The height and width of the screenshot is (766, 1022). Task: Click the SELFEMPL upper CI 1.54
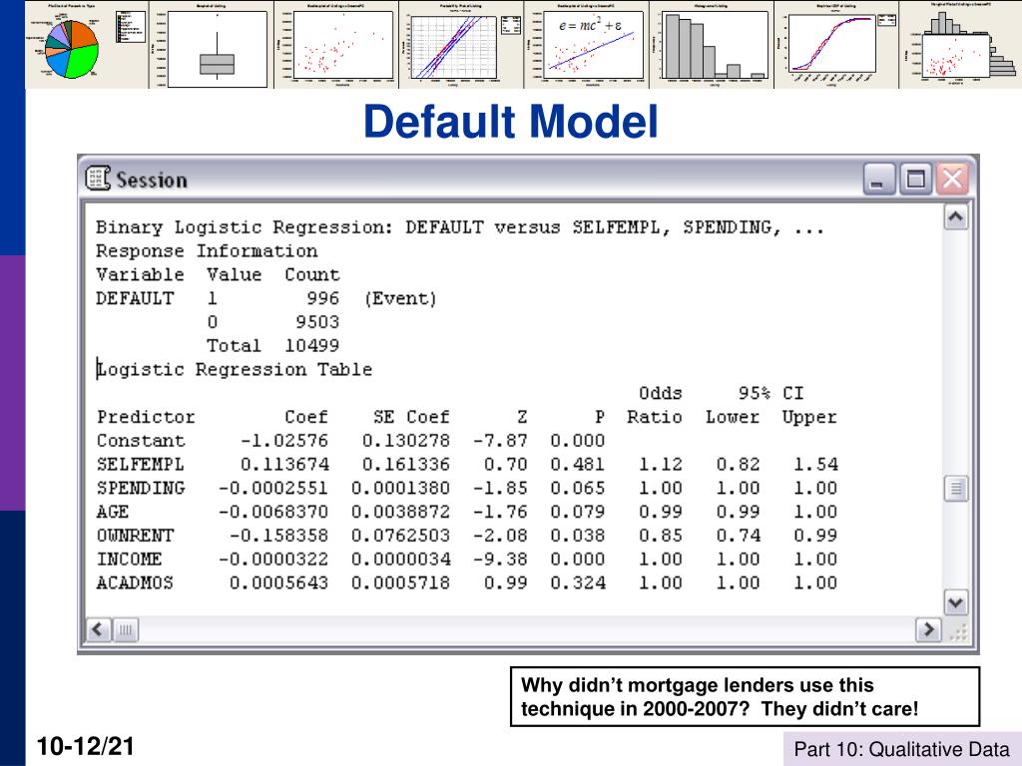click(815, 465)
